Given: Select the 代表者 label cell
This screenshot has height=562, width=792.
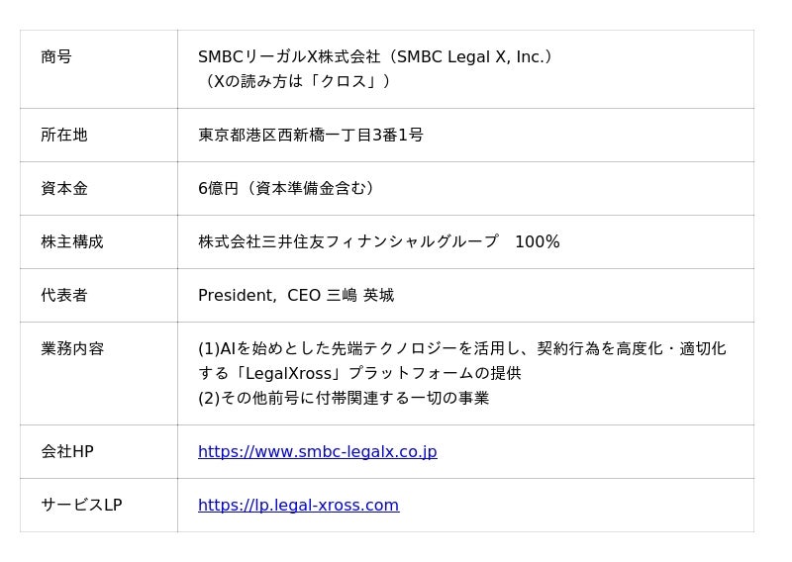Looking at the screenshot, I should pos(64,296).
